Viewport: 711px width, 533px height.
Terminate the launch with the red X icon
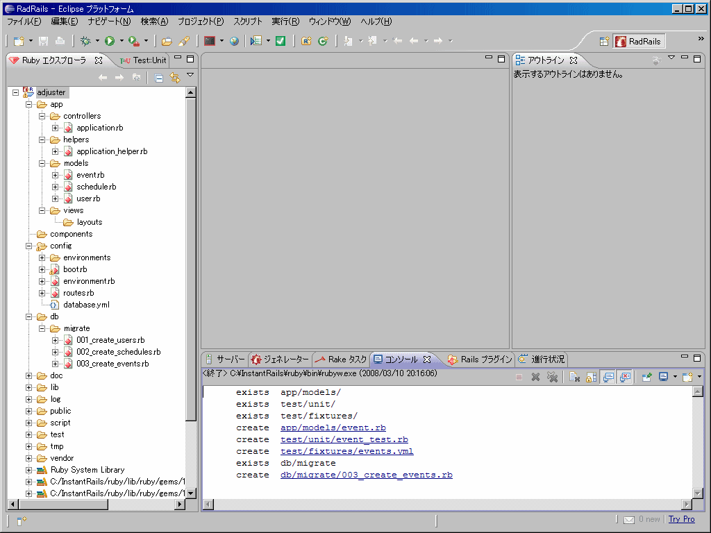click(536, 377)
